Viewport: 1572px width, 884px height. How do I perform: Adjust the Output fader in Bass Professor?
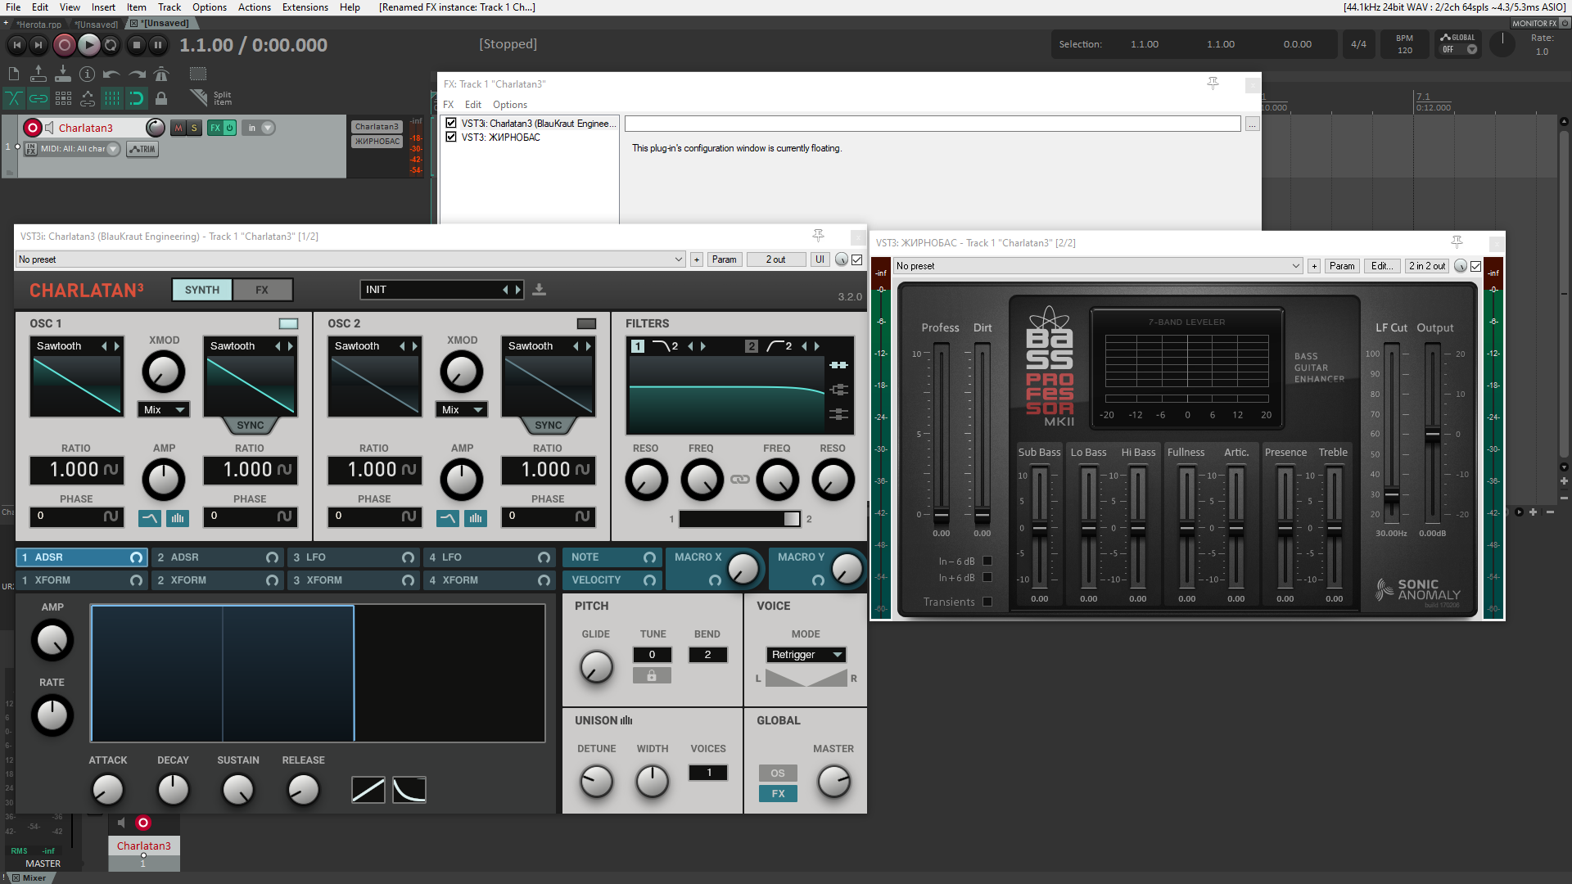(1432, 435)
